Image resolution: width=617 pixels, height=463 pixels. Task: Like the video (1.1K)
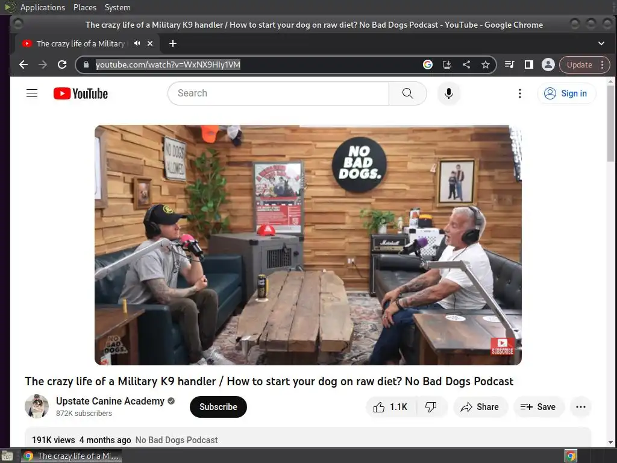[x=390, y=407]
